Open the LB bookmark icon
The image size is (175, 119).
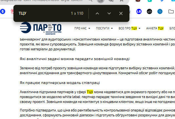[x=139, y=11]
